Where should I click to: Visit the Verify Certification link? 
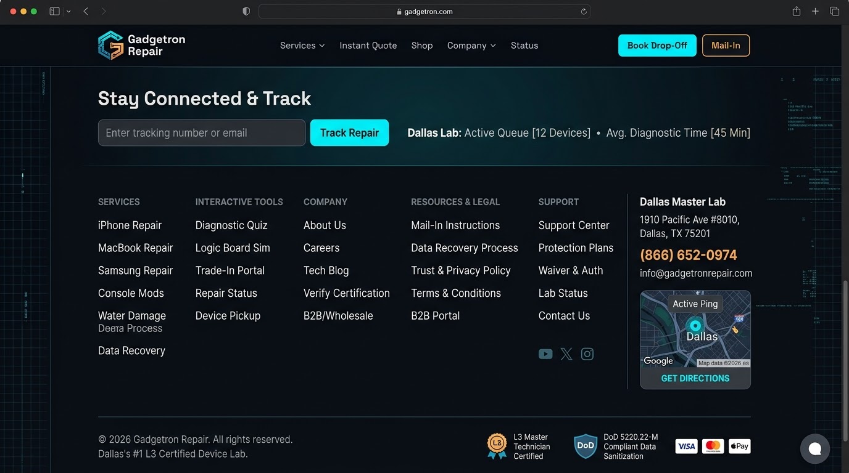(347, 293)
